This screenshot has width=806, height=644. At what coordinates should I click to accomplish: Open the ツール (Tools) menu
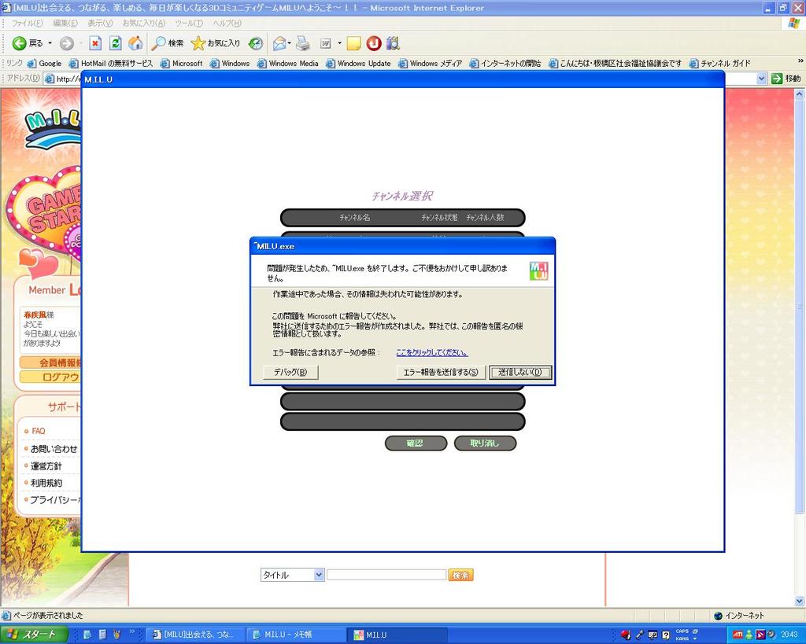click(x=189, y=23)
